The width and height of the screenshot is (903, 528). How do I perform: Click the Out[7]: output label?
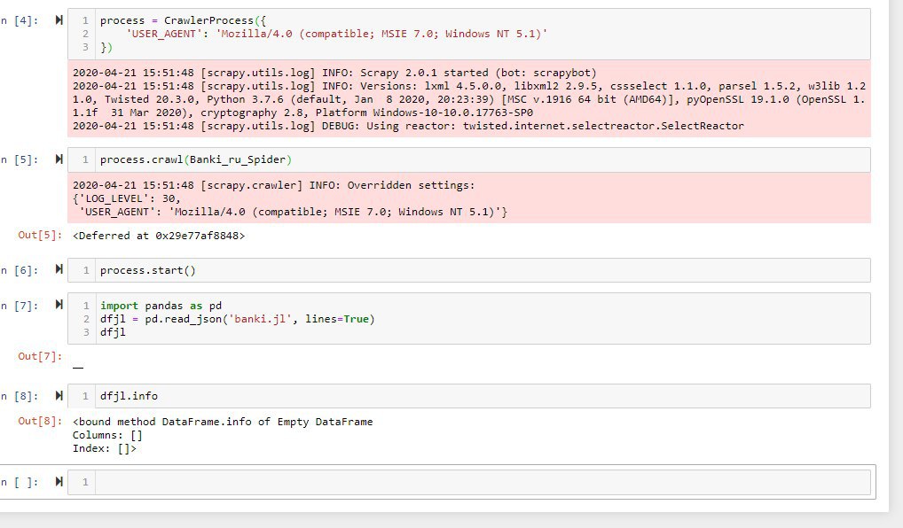[x=40, y=357]
